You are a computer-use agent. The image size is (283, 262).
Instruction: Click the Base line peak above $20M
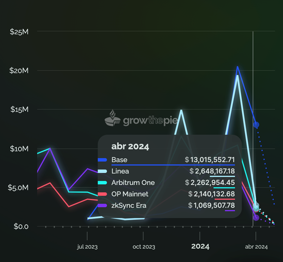(x=237, y=67)
